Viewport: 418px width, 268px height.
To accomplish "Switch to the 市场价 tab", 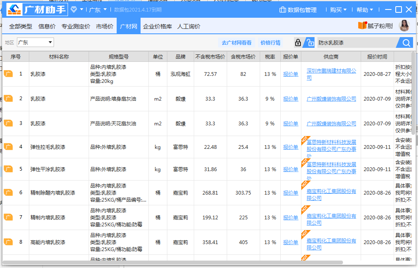I will point(105,26).
